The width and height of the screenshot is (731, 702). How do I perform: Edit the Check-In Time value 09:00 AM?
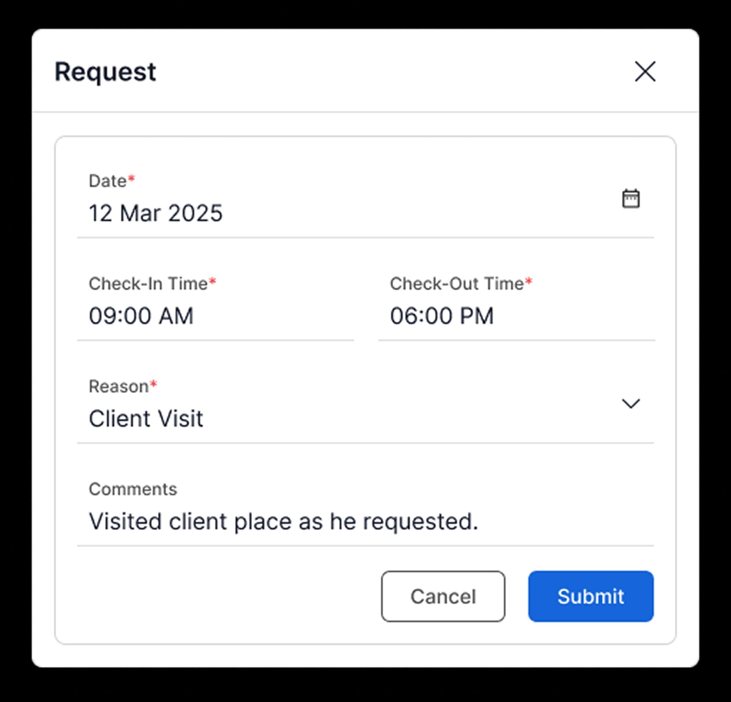(141, 316)
